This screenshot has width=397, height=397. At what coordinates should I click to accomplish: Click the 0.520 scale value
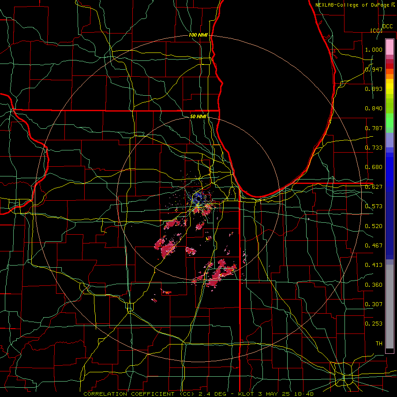click(x=374, y=226)
